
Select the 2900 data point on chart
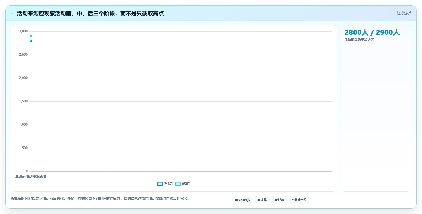[31, 36]
